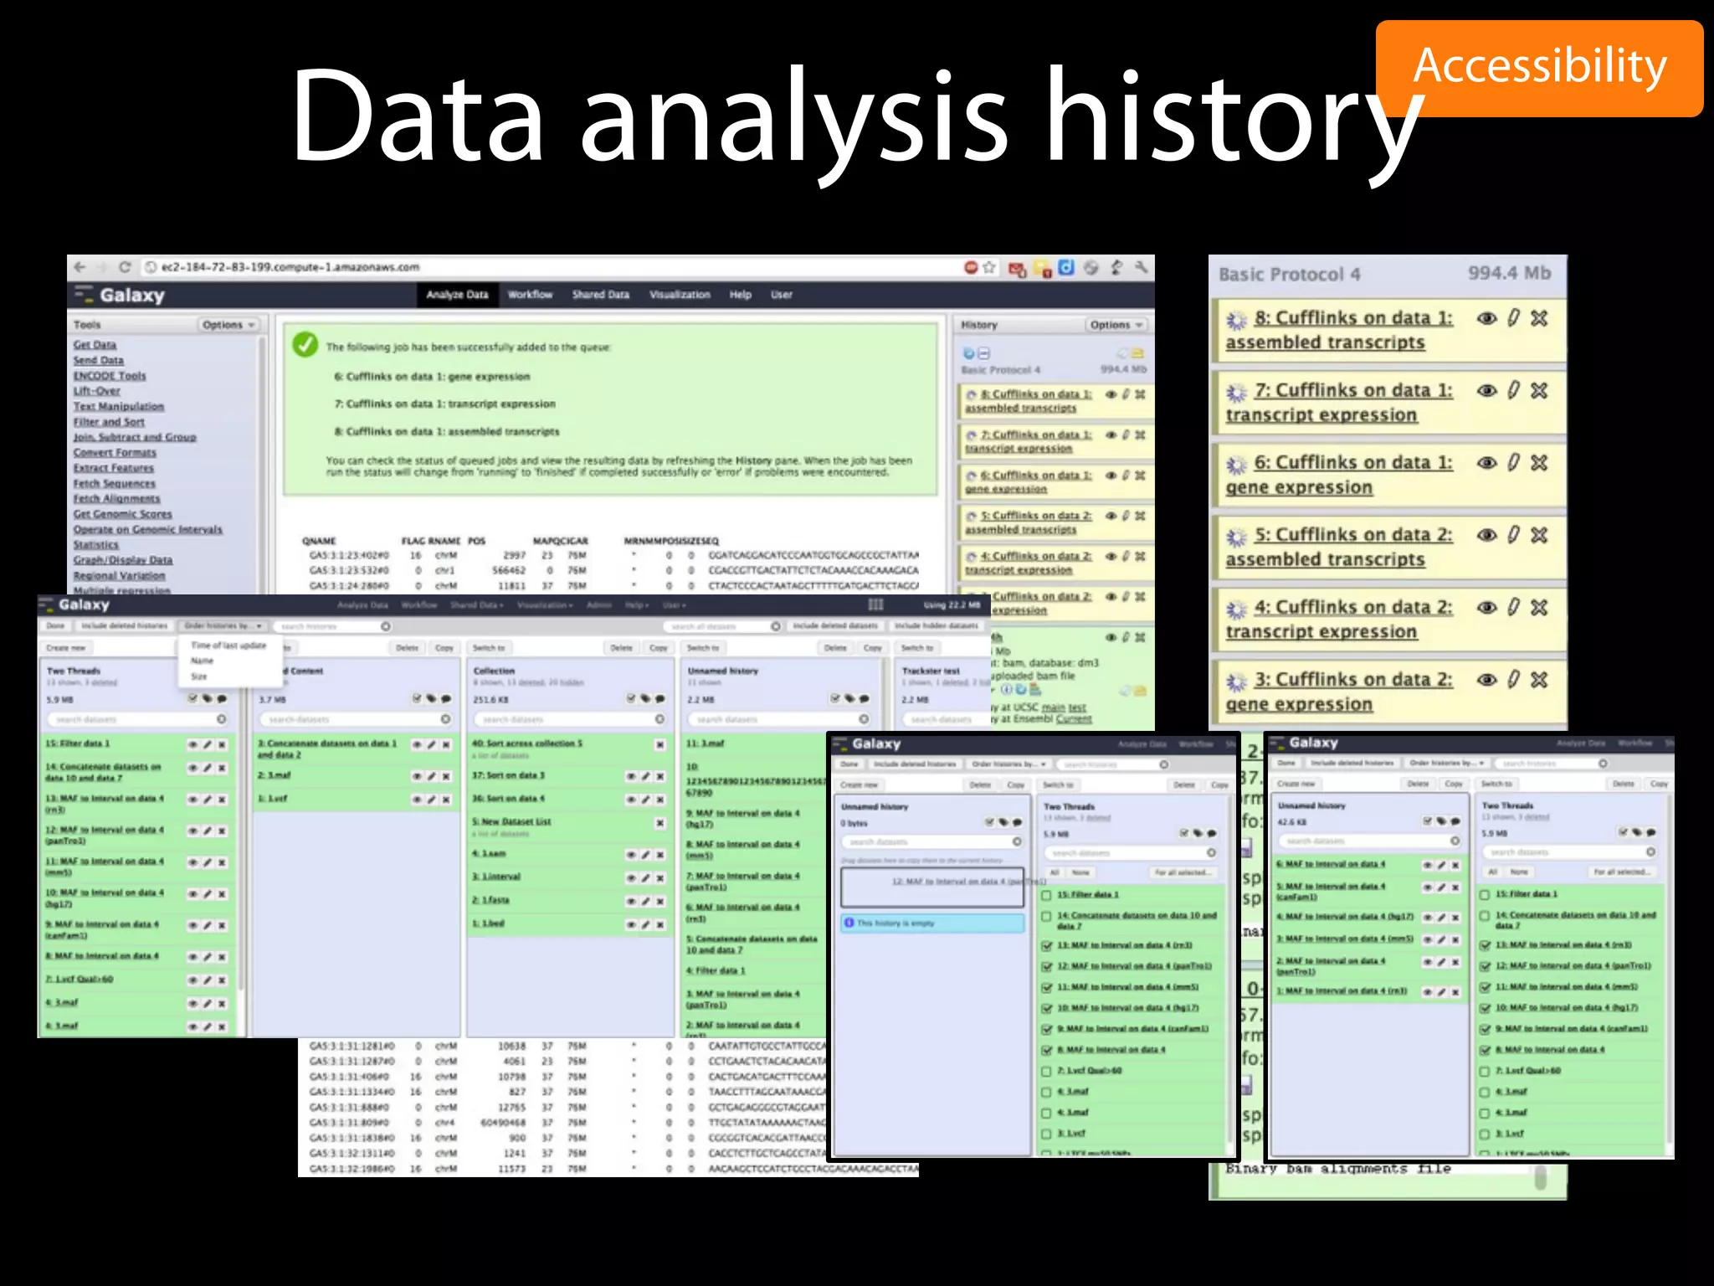This screenshot has width=1714, height=1286.
Task: Check 7: 1.vcf Qual>60 beside the 42.6 KB history
Action: click(x=1485, y=1071)
